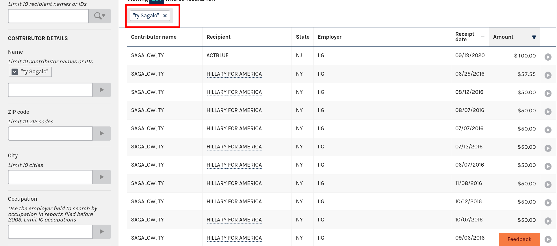
Task: Click into the ZIP code input
Action: click(50, 133)
